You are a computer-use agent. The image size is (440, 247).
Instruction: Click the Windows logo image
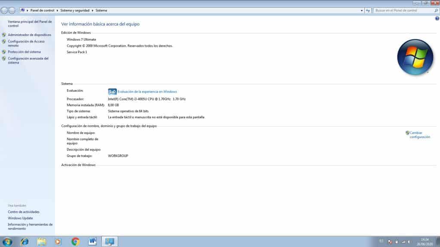point(415,57)
